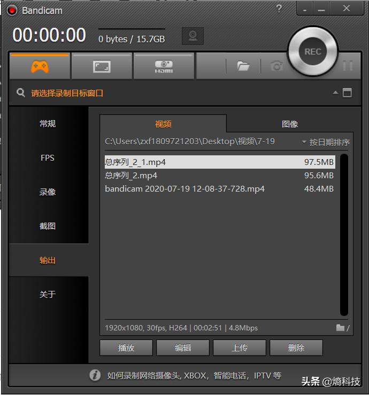The width and height of the screenshot is (369, 395).
Task: Switch to the 图像 tab
Action: [x=290, y=124]
